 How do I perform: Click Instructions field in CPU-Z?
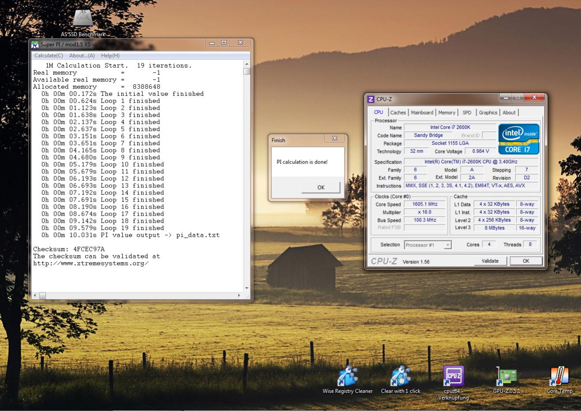[x=471, y=186]
